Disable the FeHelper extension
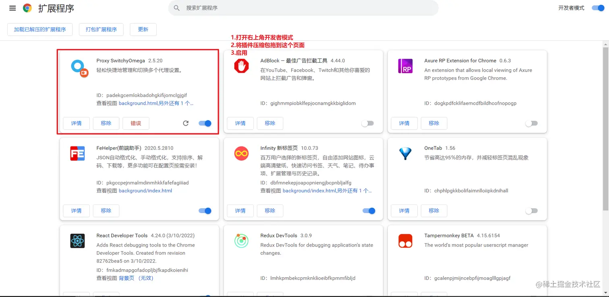The image size is (609, 297). tap(205, 210)
